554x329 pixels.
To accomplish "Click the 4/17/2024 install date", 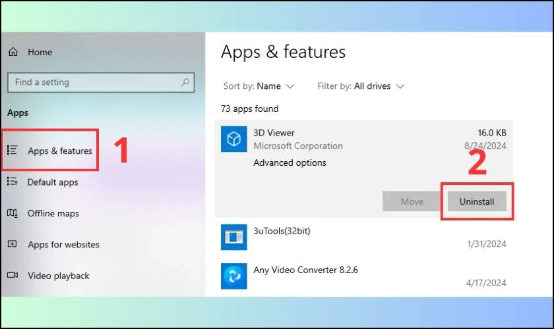I will pos(486,283).
